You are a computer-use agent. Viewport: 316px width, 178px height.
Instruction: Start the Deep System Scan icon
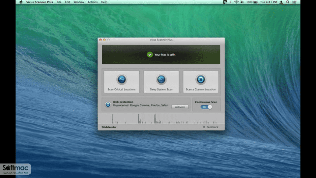[x=161, y=79]
